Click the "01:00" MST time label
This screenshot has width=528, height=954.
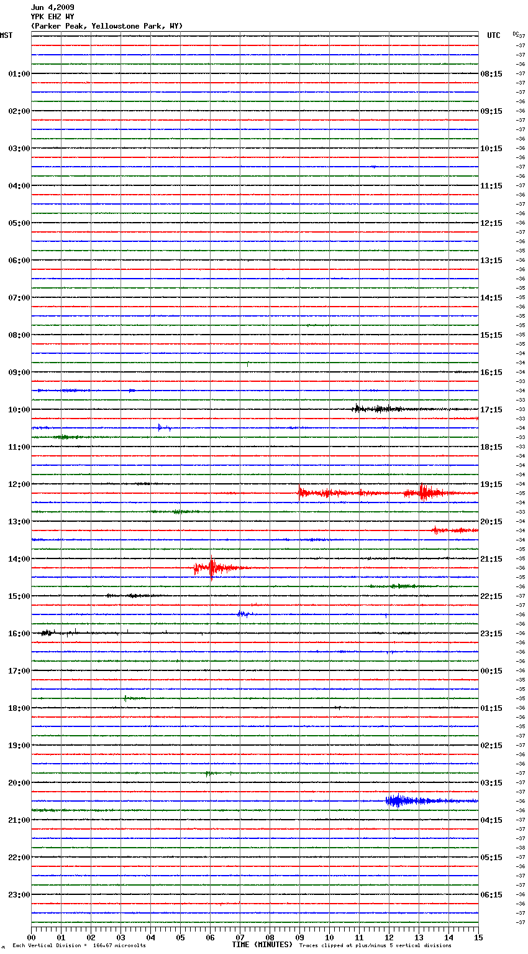pyautogui.click(x=19, y=74)
